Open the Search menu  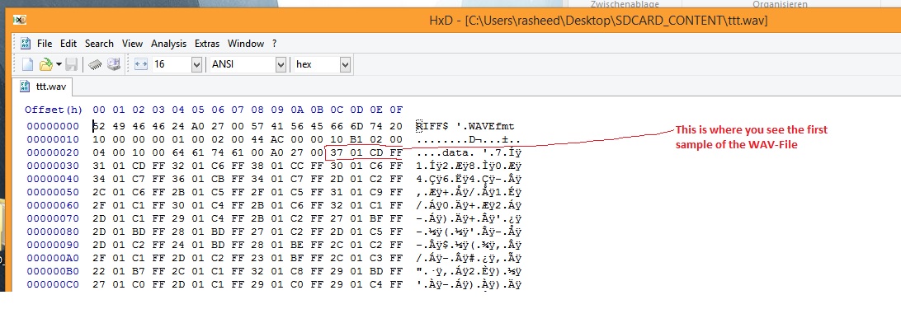99,44
